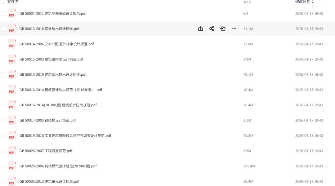Screen dimensions: 335x186
Task: Select checkbox for GB 50026-2007 工程测量规范
Action: pos(3,151)
